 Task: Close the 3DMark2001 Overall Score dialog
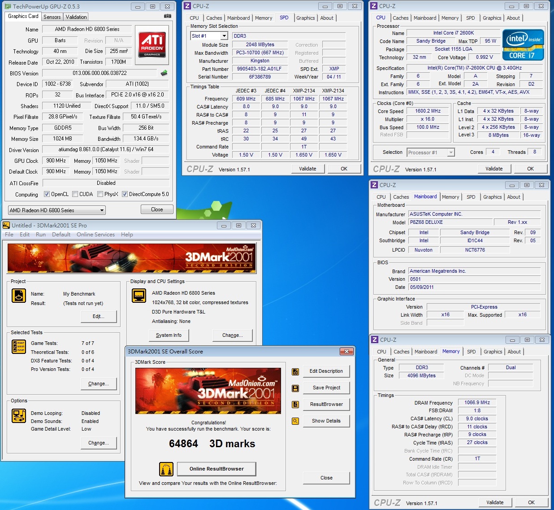tap(346, 351)
